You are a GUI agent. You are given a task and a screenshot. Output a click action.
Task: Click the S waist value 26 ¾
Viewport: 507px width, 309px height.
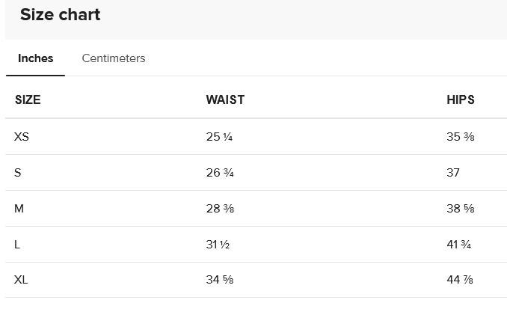220,173
